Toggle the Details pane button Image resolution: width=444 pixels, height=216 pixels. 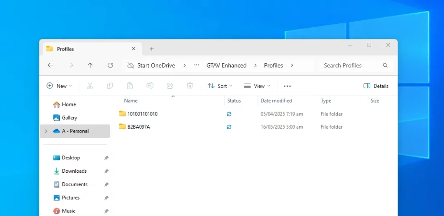click(376, 86)
